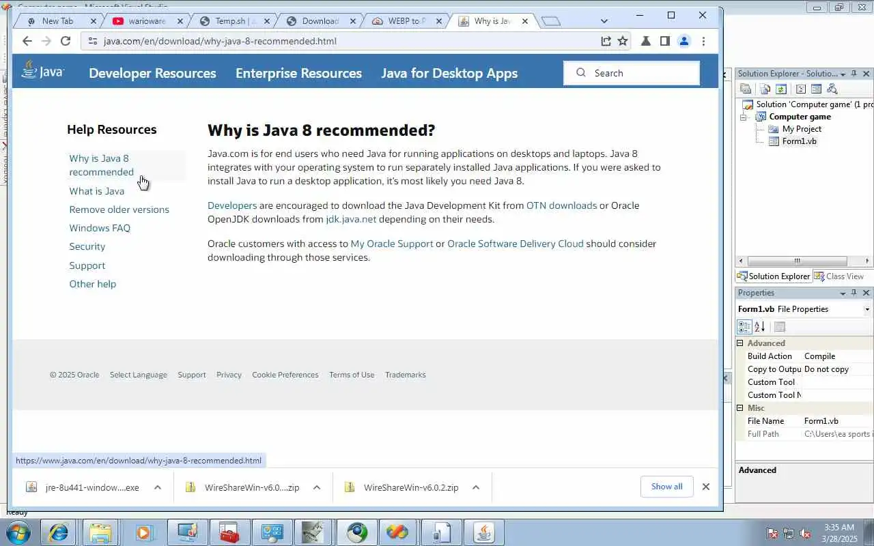874x546 pixels.
Task: Click the browser forward arrow
Action: coord(46,41)
